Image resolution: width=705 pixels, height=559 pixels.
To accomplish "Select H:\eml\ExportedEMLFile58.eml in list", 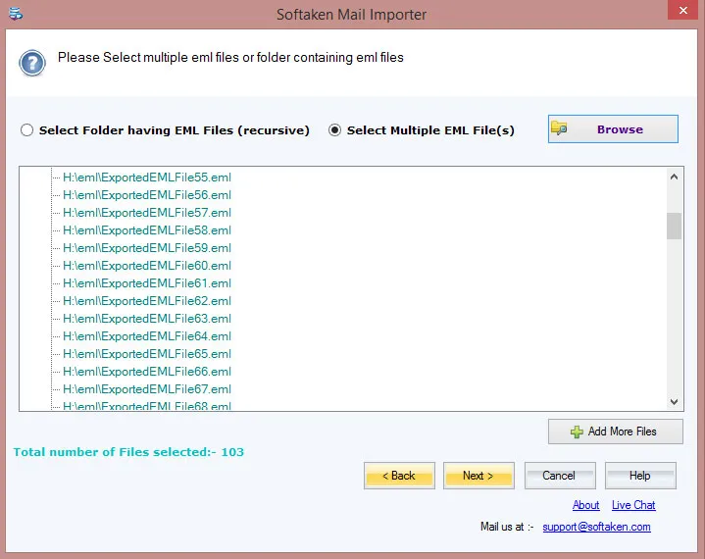I will pos(147,230).
